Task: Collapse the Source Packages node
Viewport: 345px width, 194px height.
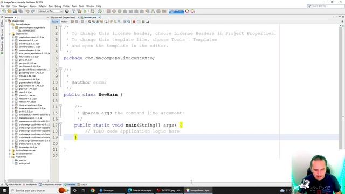Action: point(10,24)
